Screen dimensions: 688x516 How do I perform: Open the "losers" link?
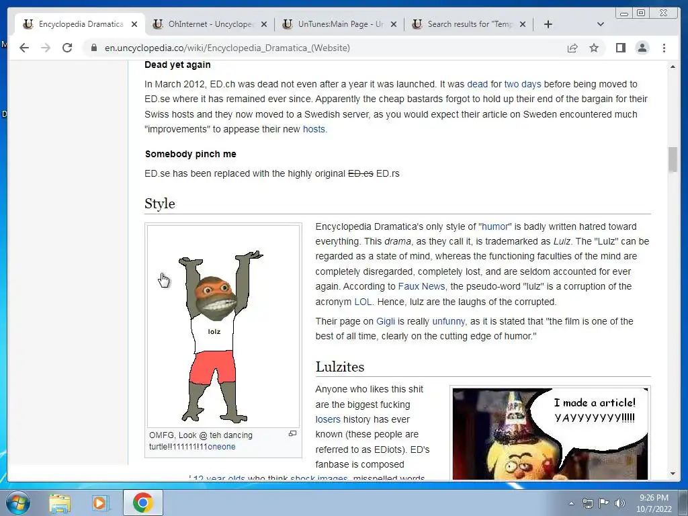(x=328, y=419)
